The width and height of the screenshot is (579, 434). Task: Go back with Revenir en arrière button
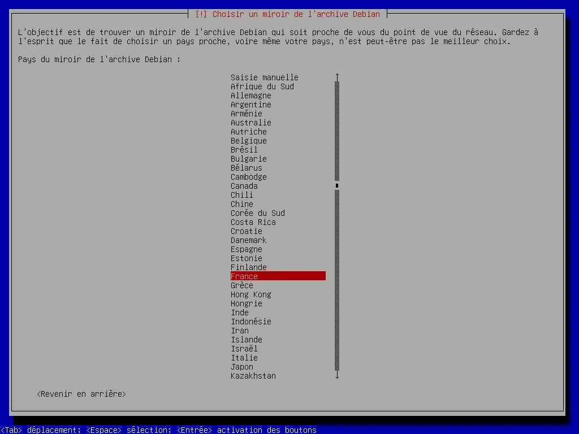tap(81, 394)
